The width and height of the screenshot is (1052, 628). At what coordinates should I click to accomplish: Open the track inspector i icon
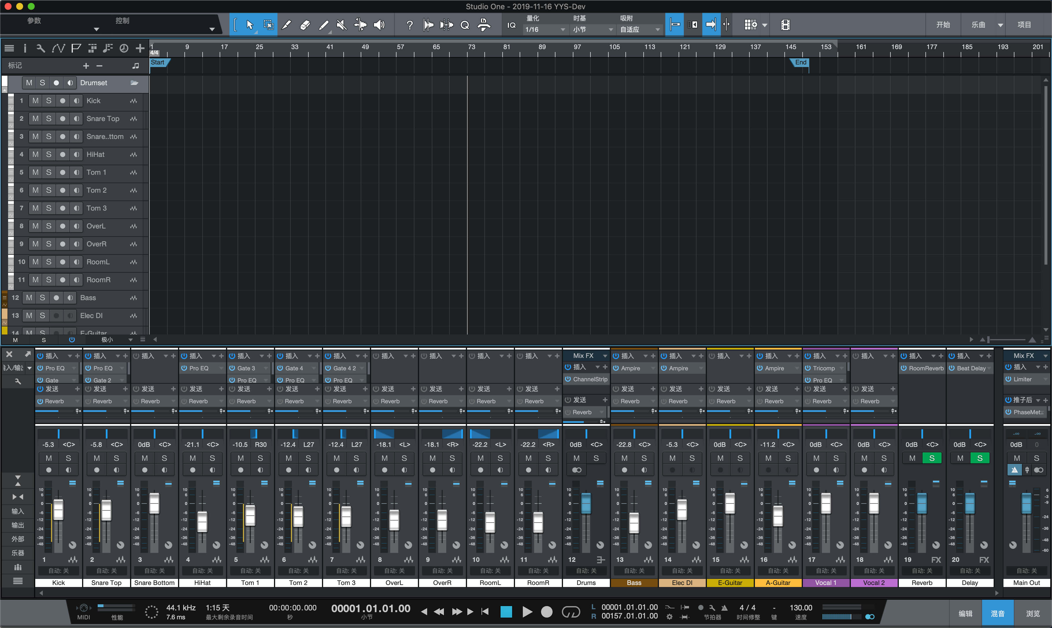(25, 48)
